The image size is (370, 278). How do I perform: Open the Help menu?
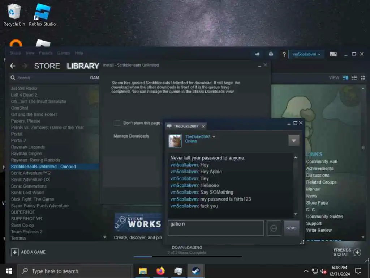pyautogui.click(x=79, y=53)
